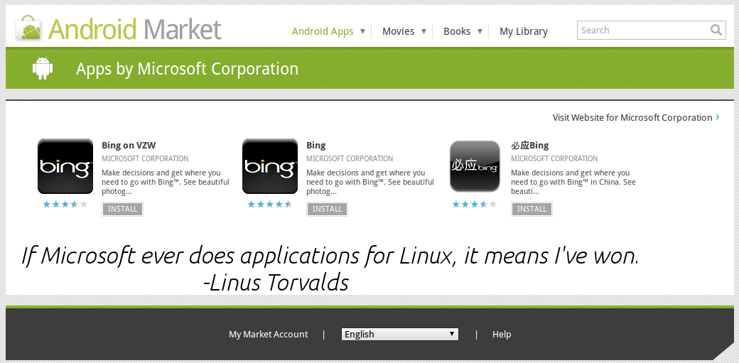Viewport: 739px width, 363px height.
Task: Install the Bing on VZW app
Action: coord(123,210)
